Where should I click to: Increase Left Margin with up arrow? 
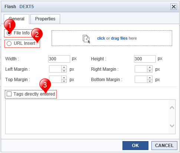pyautogui.click(x=64, y=67)
